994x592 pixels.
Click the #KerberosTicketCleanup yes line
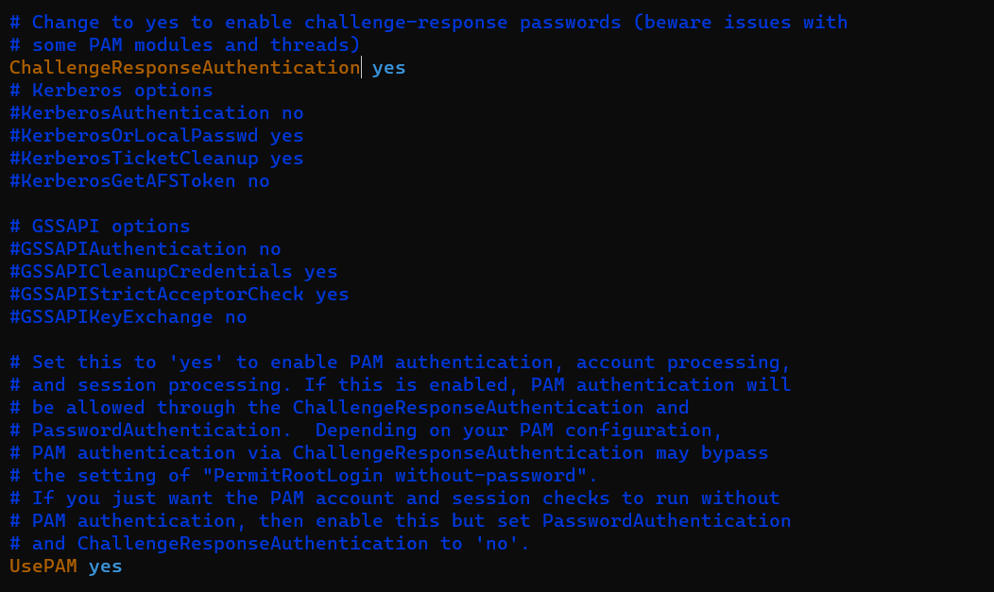tap(157, 159)
